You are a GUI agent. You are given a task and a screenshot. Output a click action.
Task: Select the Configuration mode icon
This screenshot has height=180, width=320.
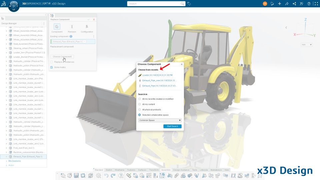pyautogui.click(x=87, y=27)
